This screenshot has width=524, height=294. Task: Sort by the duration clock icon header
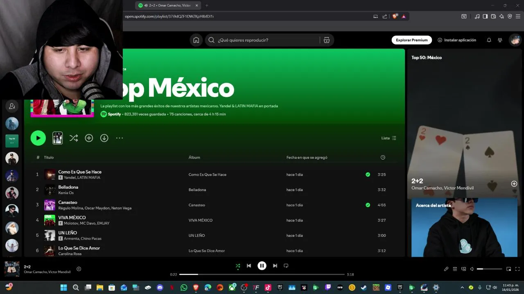tap(383, 158)
